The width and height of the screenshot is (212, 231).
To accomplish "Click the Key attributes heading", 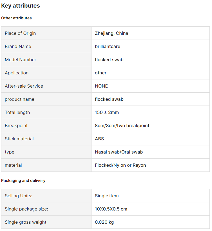I will [x=21, y=6].
